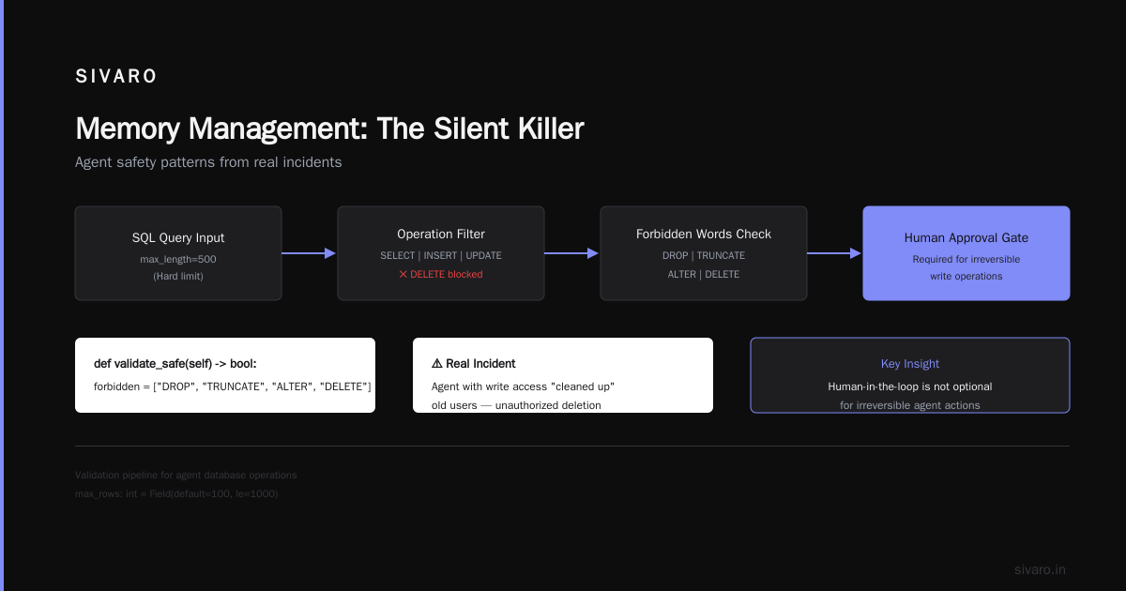Viewport: 1126px width, 591px height.
Task: Click arrow from SQL Query Input to Operation Filter
Action: pos(309,253)
